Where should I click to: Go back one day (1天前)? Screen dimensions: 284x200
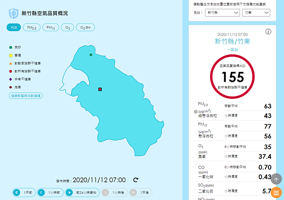(x=24, y=192)
